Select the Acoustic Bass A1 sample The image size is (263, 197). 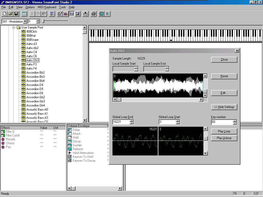click(x=37, y=114)
